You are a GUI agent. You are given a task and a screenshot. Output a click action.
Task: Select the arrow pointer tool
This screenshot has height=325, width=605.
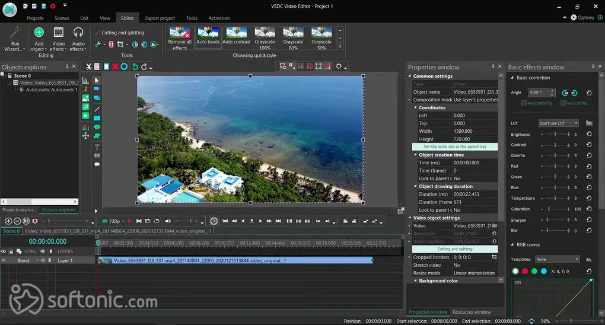(x=97, y=80)
